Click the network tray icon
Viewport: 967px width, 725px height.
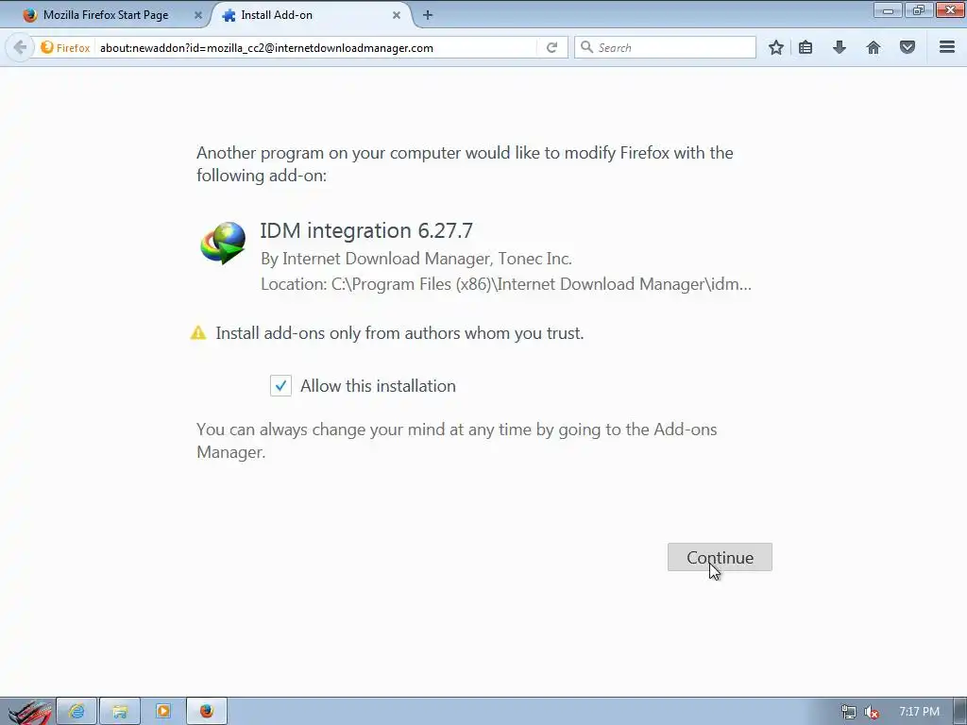coord(849,713)
